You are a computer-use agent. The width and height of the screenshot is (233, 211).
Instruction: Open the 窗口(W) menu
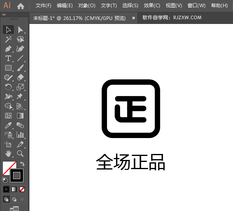coord(196,6)
